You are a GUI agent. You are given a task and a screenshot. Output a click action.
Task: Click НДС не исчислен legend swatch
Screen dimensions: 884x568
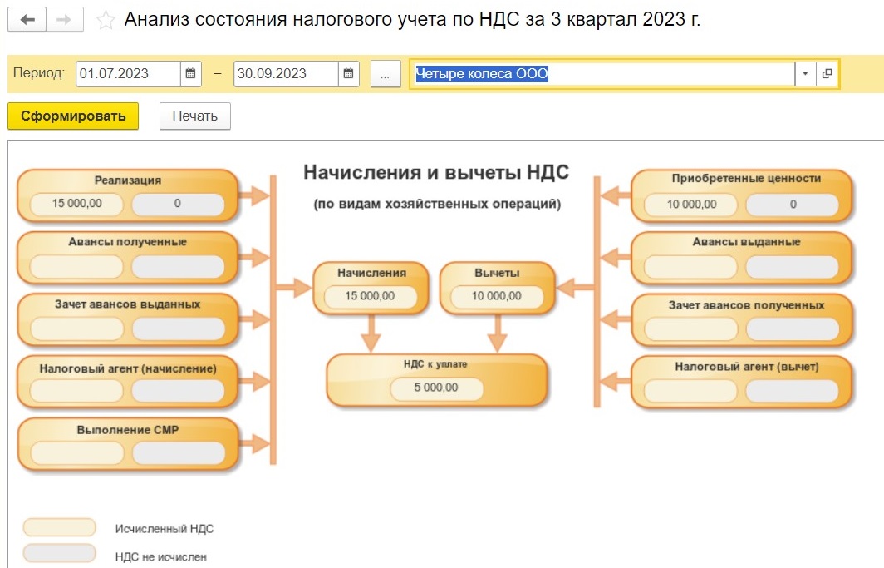59,553
